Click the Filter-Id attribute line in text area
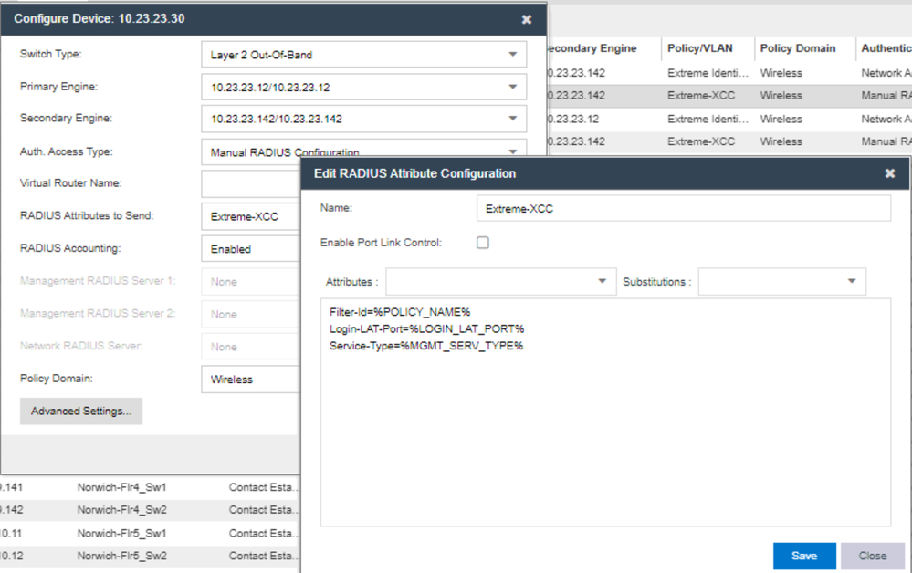Viewport: 912px width, 573px height. click(x=400, y=312)
